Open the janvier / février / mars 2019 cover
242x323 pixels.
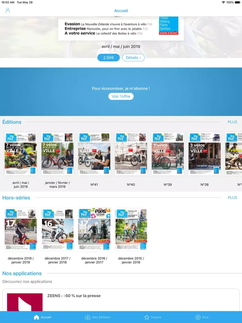57,154
